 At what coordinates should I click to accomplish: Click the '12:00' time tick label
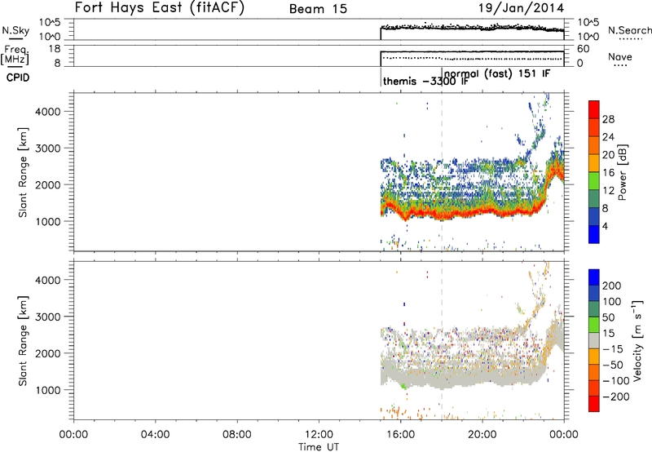(319, 435)
